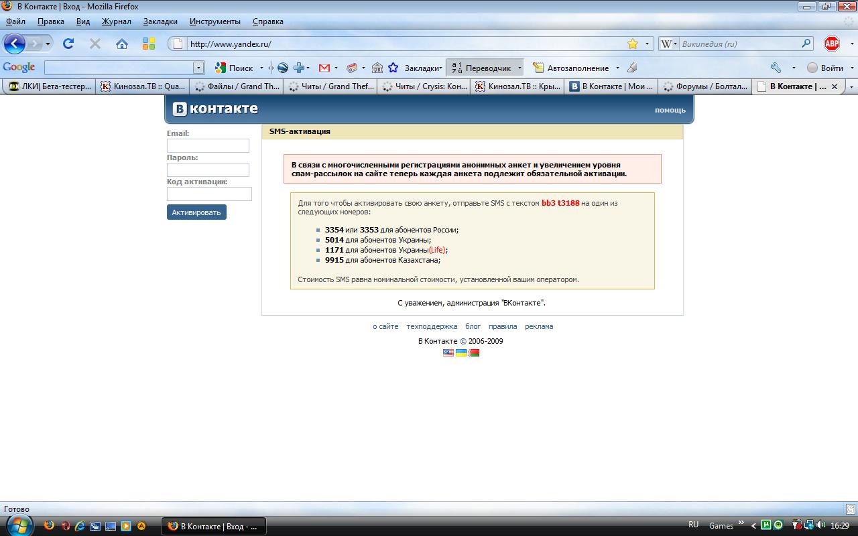
Task: Click the volume speaker tray icon
Action: (x=821, y=525)
